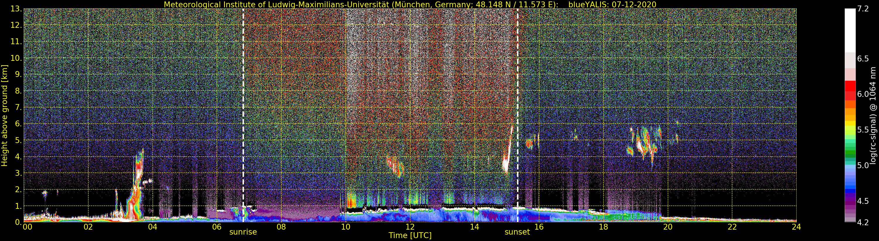Click the '12' time tick label
The width and height of the screenshot is (879, 241).
tap(410, 227)
